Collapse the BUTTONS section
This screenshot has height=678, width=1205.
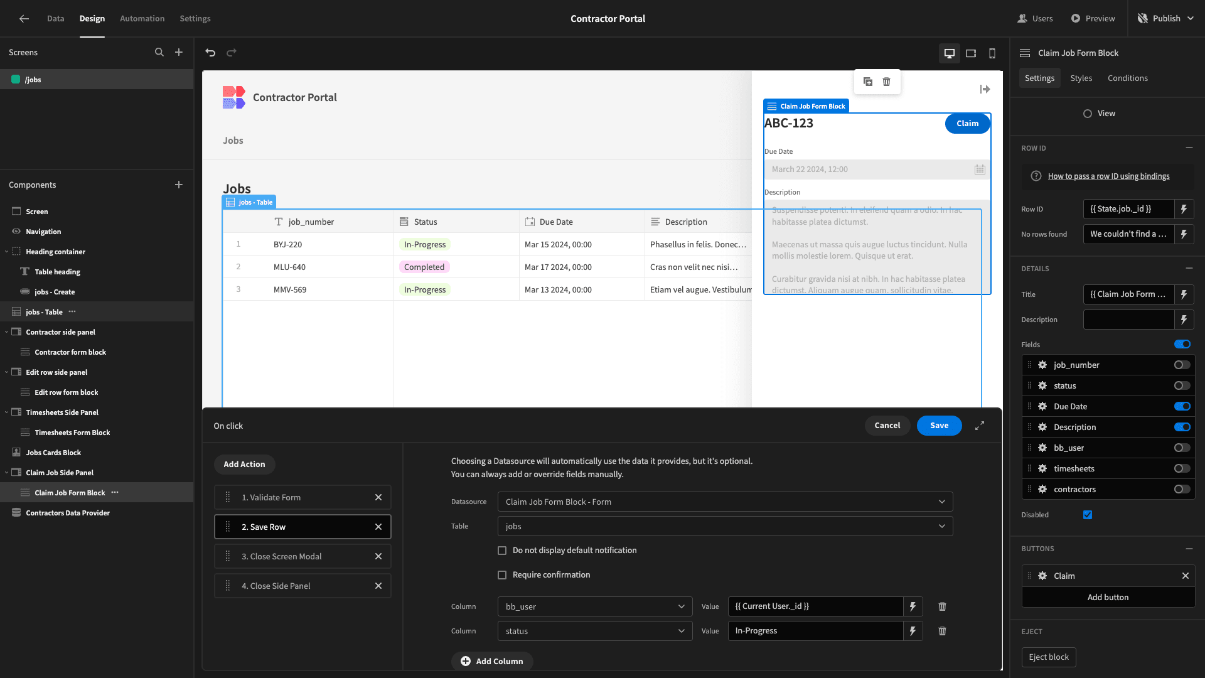click(x=1189, y=549)
